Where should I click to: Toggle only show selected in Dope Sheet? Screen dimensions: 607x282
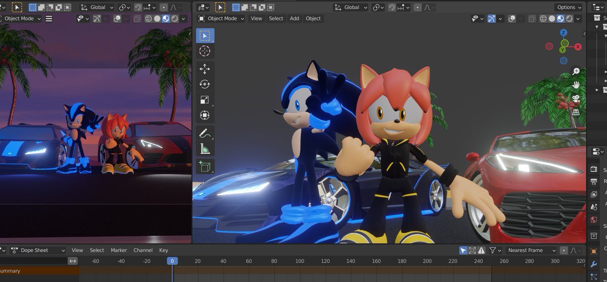click(463, 250)
